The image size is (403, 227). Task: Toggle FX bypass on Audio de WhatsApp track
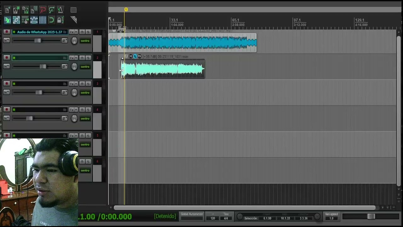[x=76, y=32]
